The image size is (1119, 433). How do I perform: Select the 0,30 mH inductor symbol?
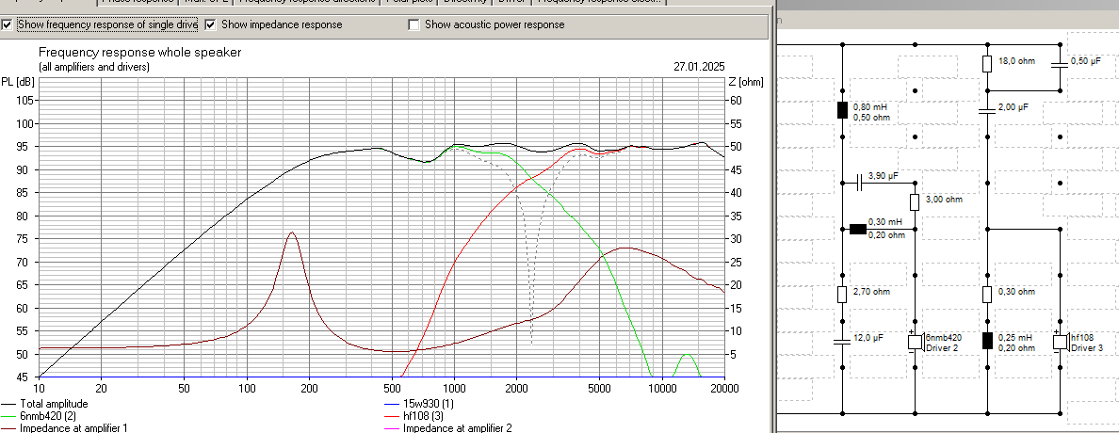point(858,229)
